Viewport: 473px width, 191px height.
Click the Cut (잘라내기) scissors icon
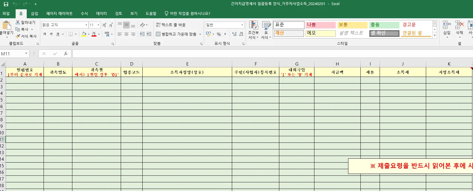tap(18, 22)
